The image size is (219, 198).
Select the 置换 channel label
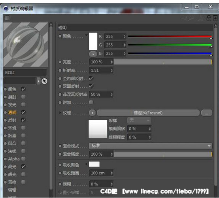point(12,182)
